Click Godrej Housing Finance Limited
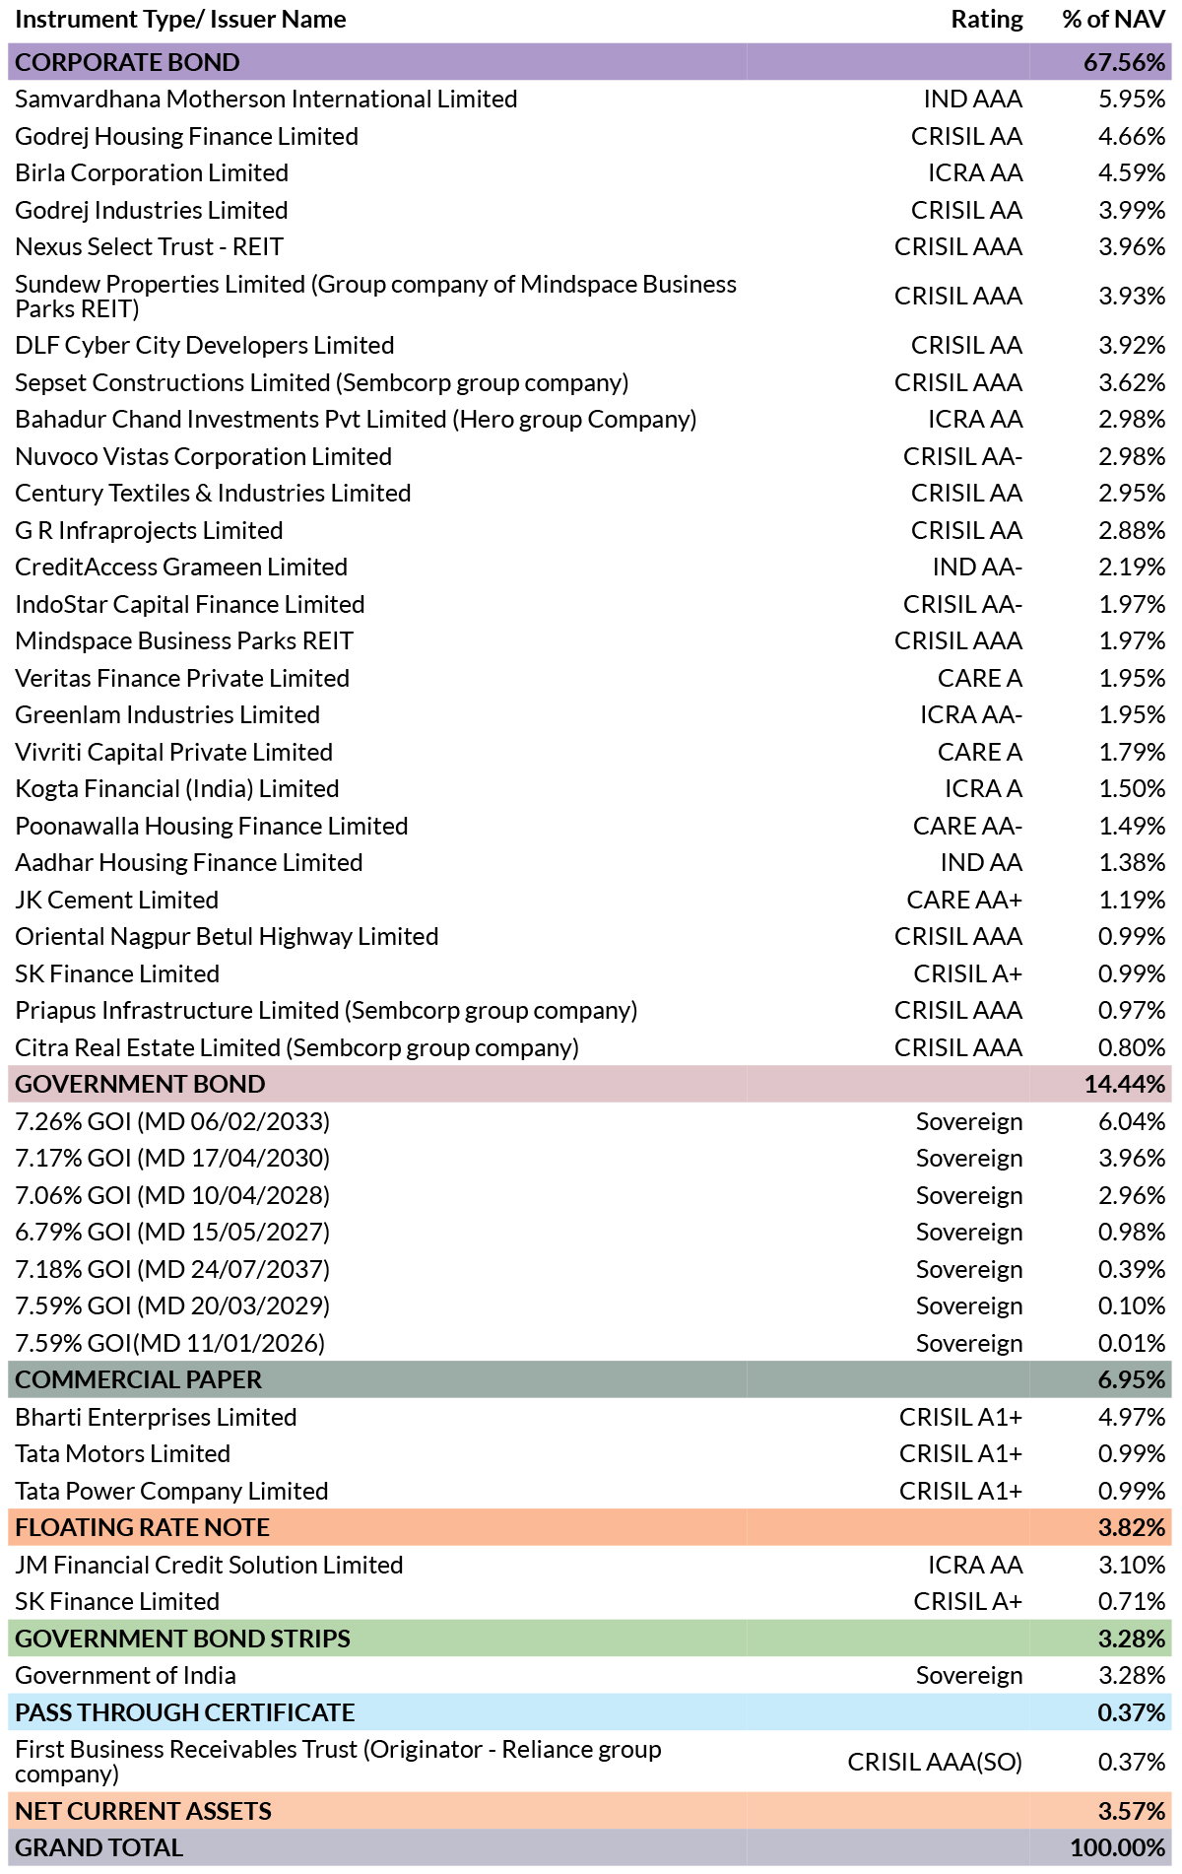1182x1874 pixels. point(186,136)
